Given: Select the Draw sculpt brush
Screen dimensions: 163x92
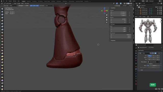Looking at the screenshot, I should click(x=2, y=9).
